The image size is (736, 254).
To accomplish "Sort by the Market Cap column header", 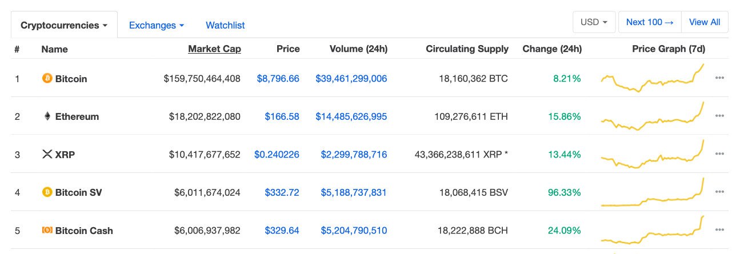I will pos(214,49).
